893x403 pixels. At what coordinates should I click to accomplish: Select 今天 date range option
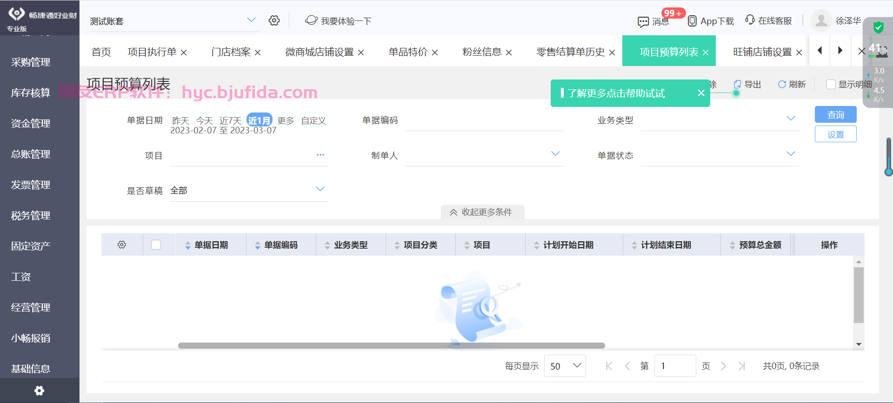204,120
